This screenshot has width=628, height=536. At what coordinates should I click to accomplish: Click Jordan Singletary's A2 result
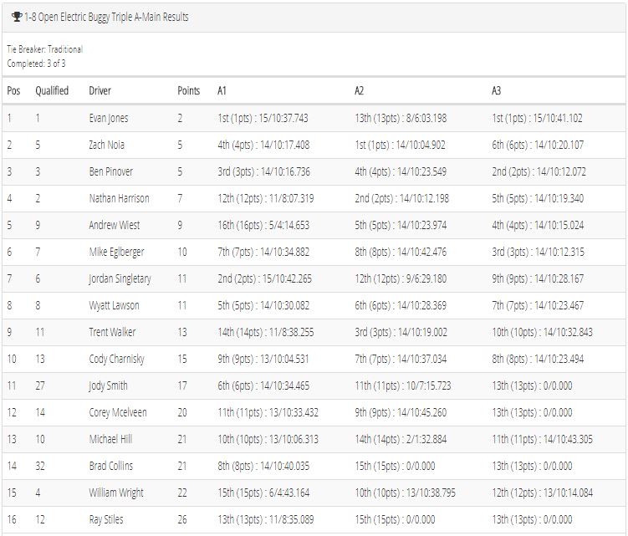tap(401, 278)
